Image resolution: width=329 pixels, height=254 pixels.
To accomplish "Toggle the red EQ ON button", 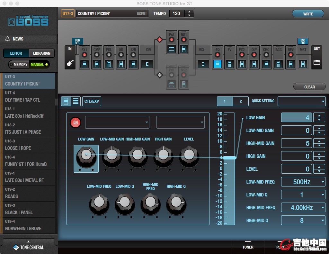I will click(76, 122).
